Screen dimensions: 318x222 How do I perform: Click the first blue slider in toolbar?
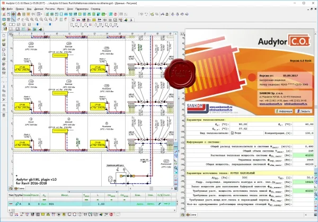point(38,24)
